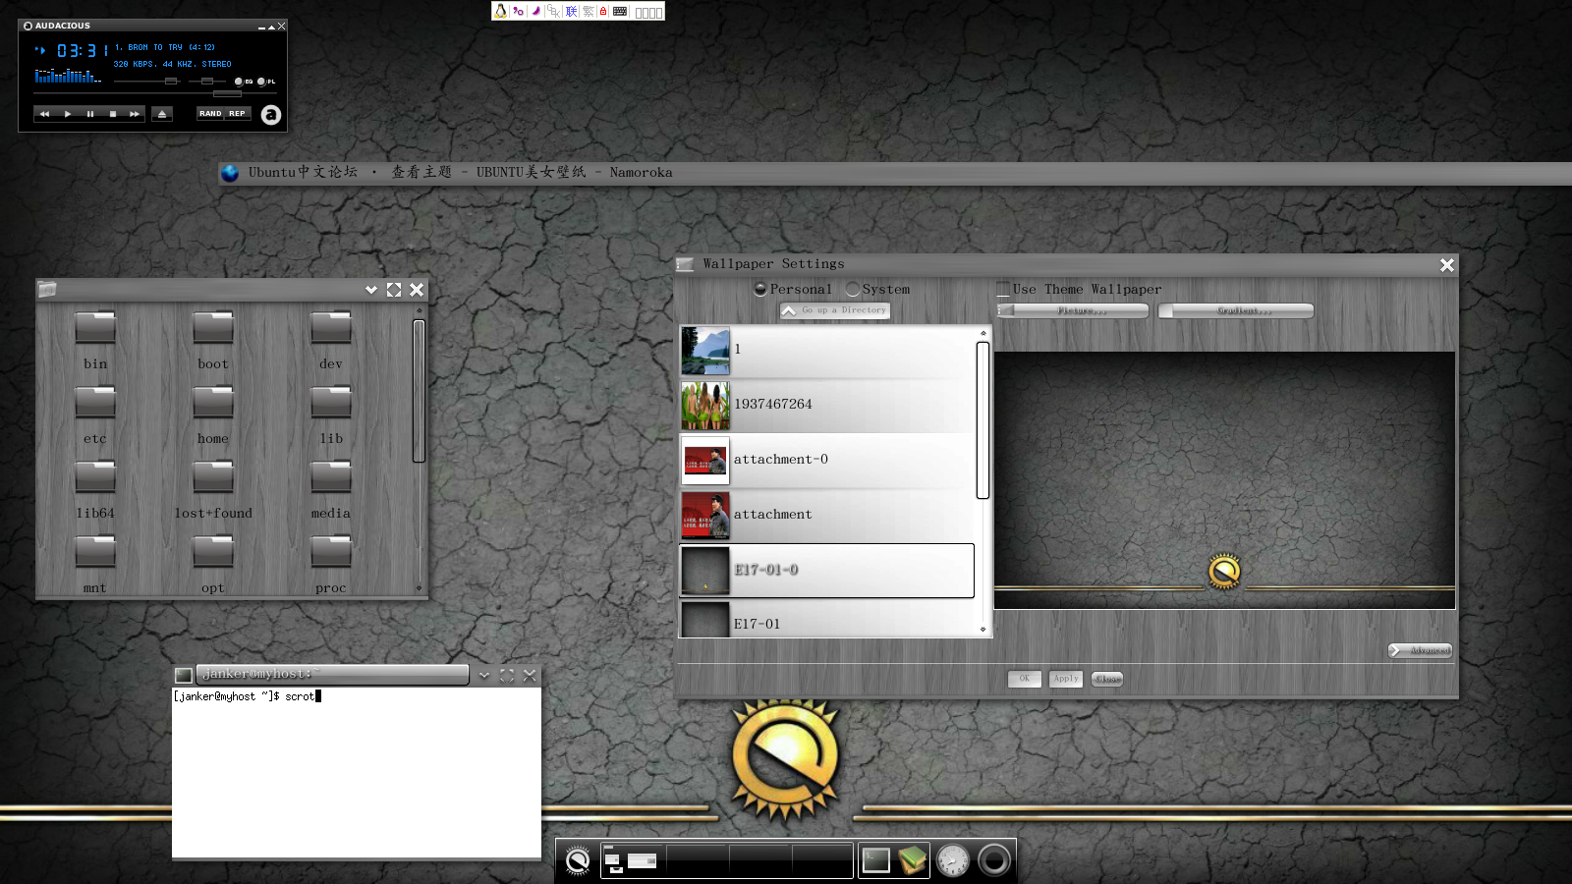Click the clock gadget in shelf
The image size is (1572, 884).
[x=952, y=861]
